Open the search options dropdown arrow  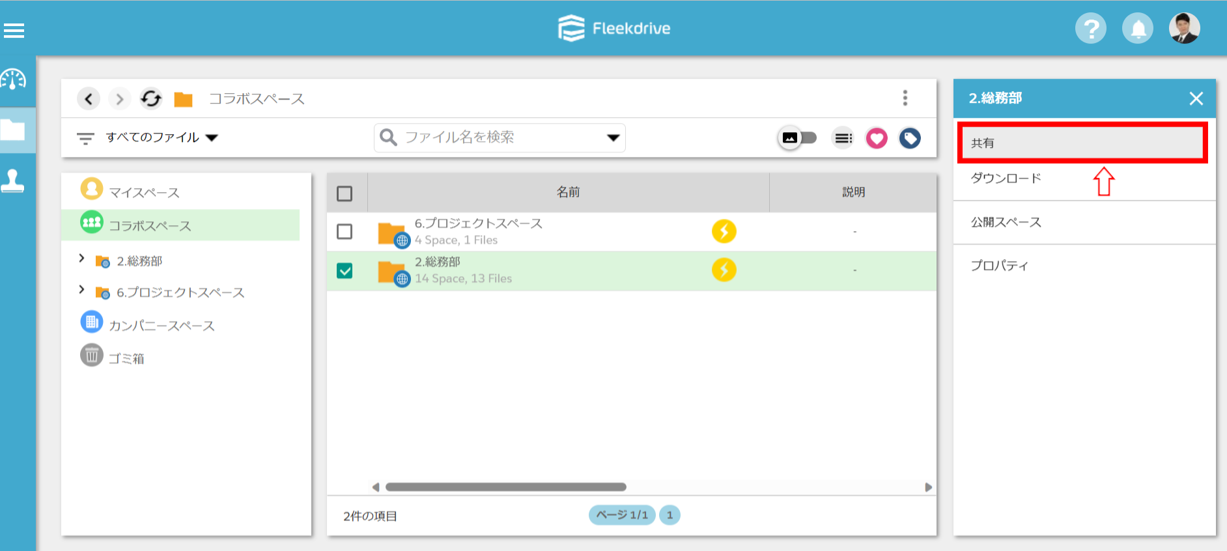613,138
